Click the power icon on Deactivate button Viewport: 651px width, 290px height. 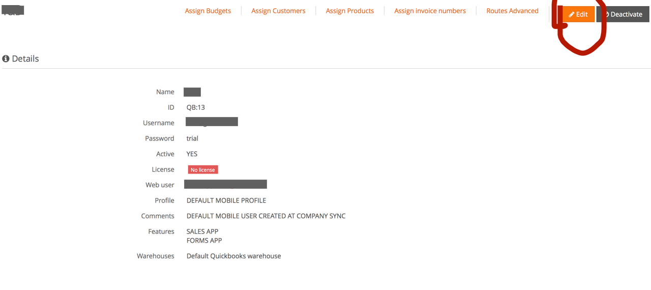pos(606,15)
